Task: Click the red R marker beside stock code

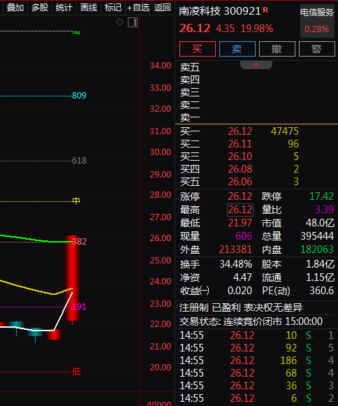Action: click(x=265, y=10)
